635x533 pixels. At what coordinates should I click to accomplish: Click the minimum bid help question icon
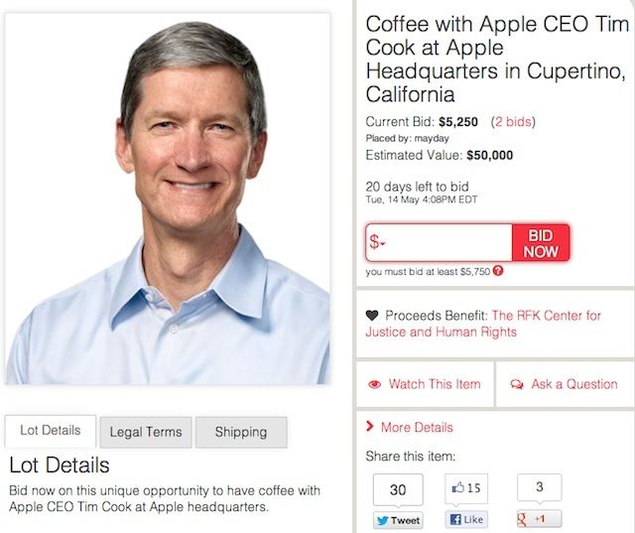click(498, 271)
